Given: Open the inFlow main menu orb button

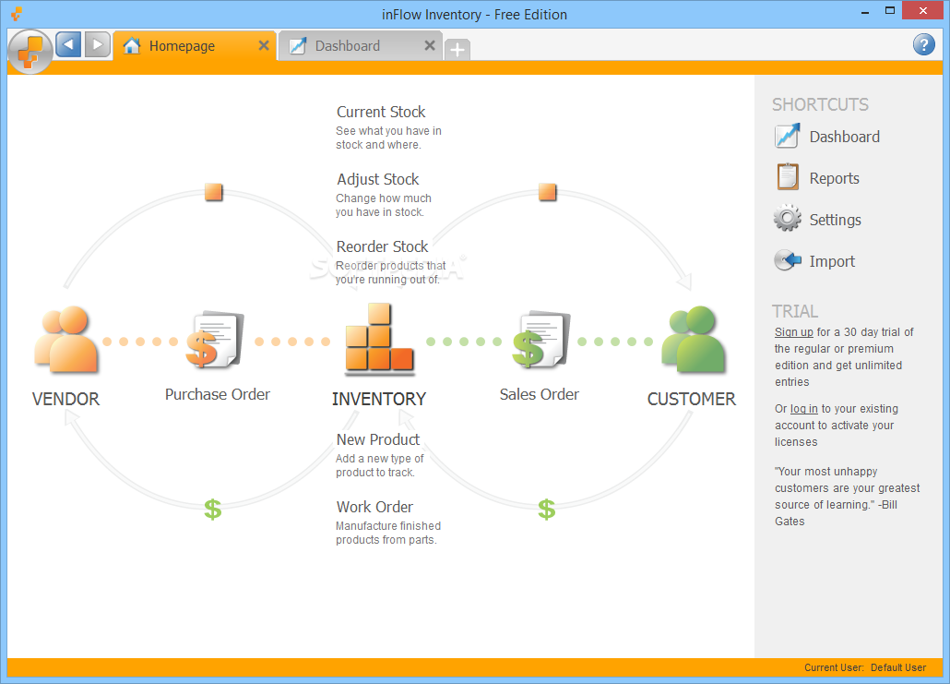Looking at the screenshot, I should tap(30, 51).
